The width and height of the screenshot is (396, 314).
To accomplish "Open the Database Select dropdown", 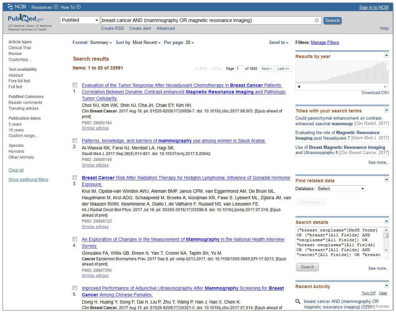I will [x=340, y=189].
